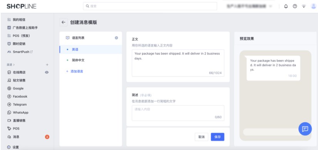Open the notifications bell

click(x=286, y=6)
